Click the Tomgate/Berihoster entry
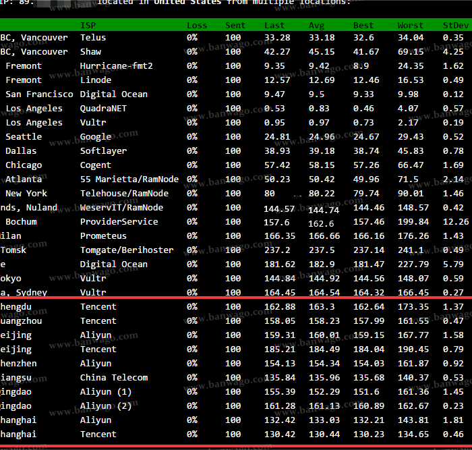 click(127, 250)
